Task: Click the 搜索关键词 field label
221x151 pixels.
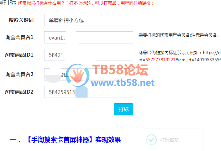Action: 21,20
